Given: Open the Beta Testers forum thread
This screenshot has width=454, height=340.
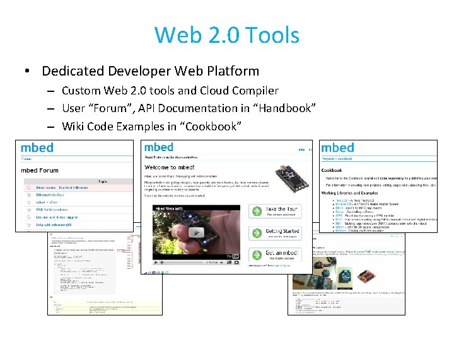Looking at the screenshot, I should pos(62,188).
